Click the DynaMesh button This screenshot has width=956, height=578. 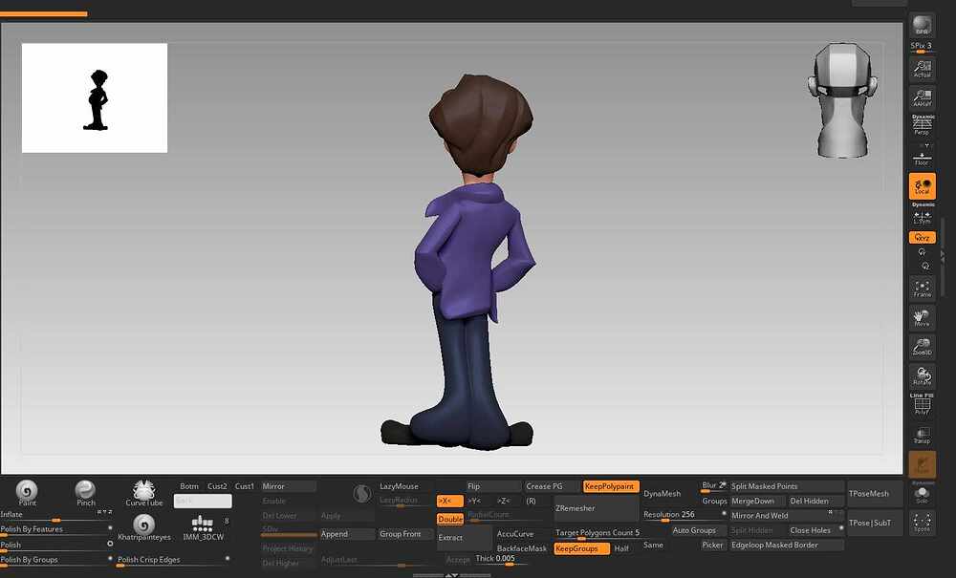[x=662, y=494]
